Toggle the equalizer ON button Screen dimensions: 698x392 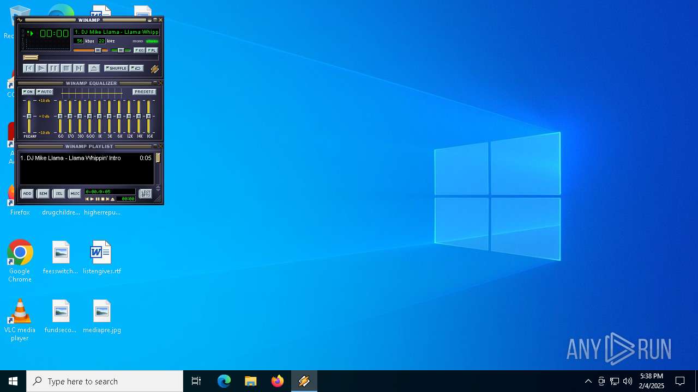click(28, 92)
